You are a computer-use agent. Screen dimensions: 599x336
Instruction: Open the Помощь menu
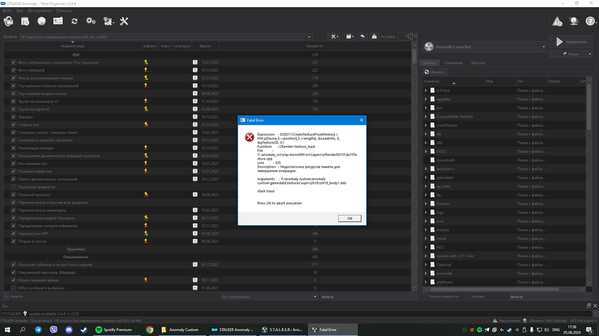pos(64,11)
